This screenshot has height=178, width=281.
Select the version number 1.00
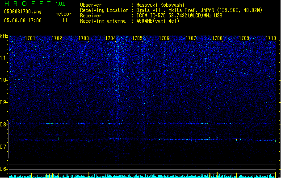click(61, 4)
